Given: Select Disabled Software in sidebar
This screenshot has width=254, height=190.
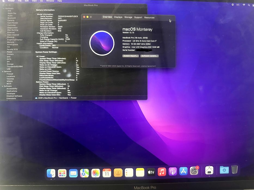Looking at the screenshot, I should 14,96.
